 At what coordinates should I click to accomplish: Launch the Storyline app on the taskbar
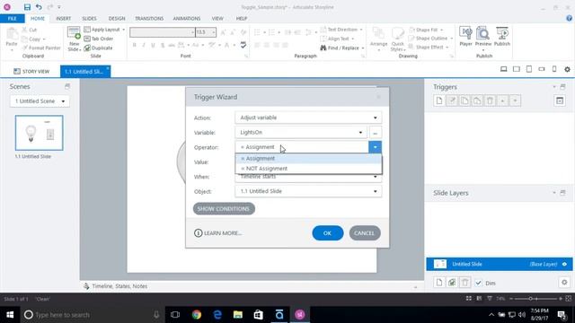[299, 315]
